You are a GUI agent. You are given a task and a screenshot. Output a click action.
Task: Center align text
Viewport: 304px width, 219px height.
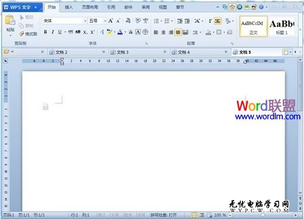click(x=164, y=32)
